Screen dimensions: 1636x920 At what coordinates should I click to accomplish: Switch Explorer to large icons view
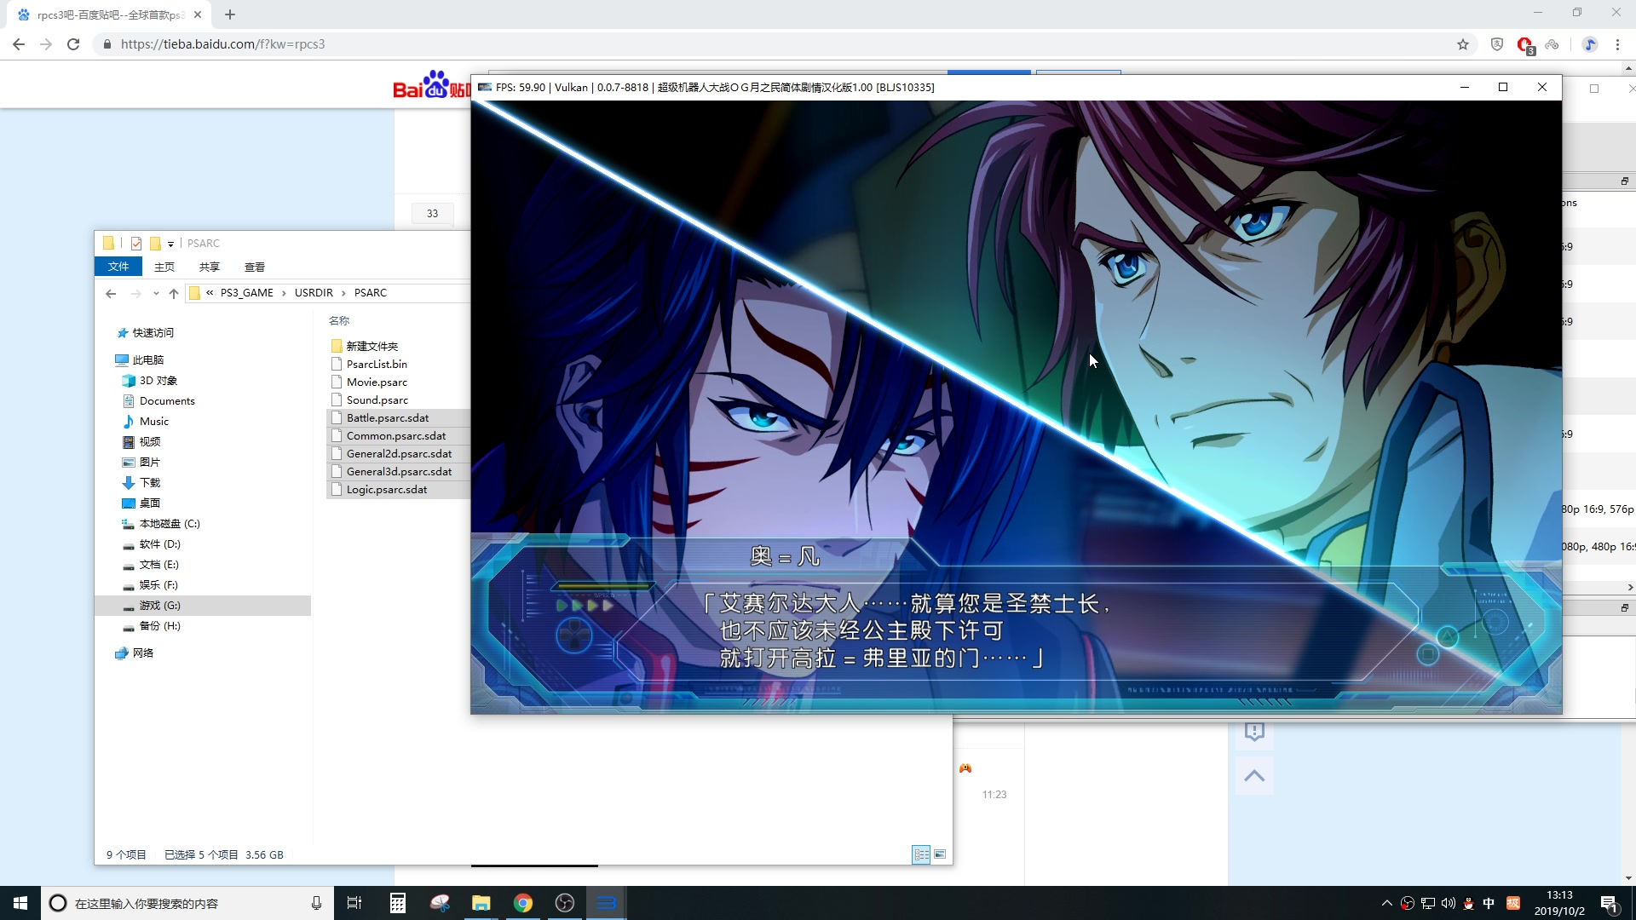point(940,854)
